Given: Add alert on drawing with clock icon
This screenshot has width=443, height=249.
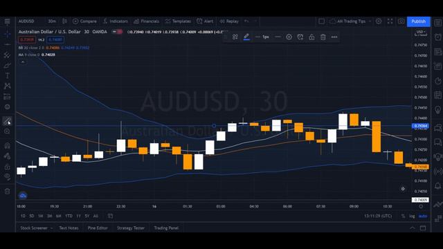Looking at the screenshot, I should [x=300, y=37].
